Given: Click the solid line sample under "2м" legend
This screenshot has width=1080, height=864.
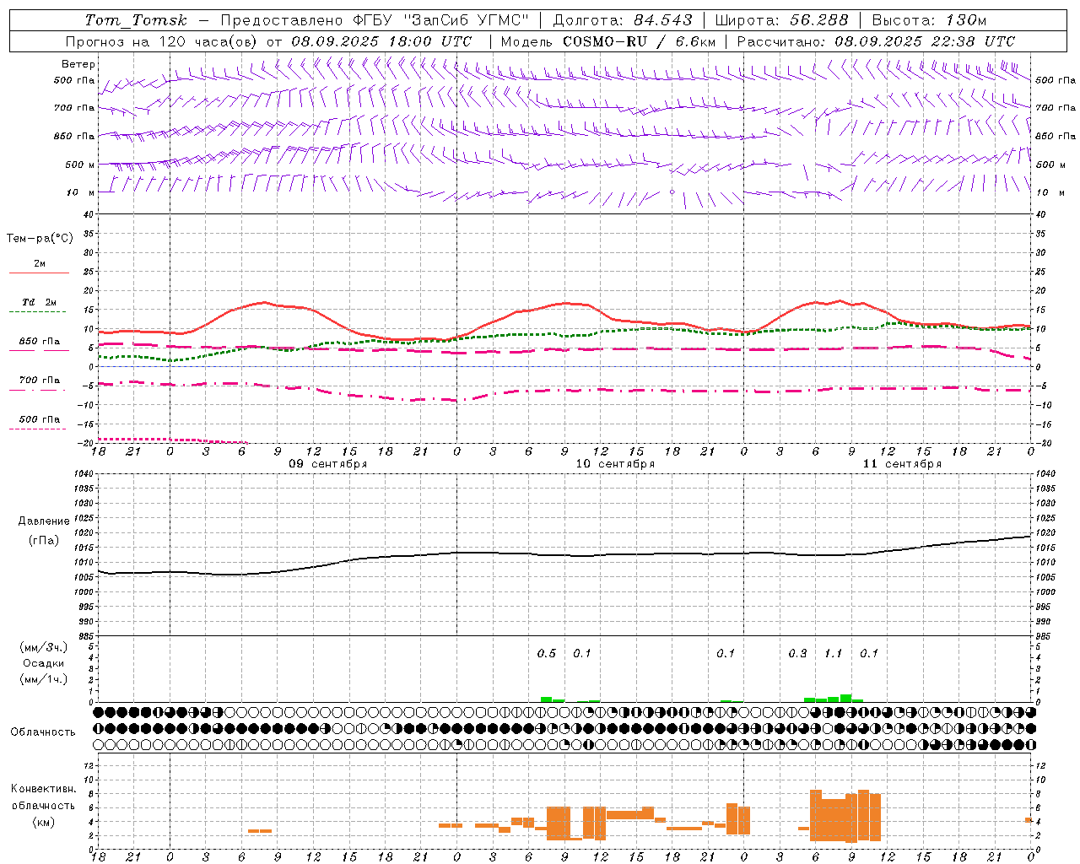Looking at the screenshot, I should tap(39, 273).
